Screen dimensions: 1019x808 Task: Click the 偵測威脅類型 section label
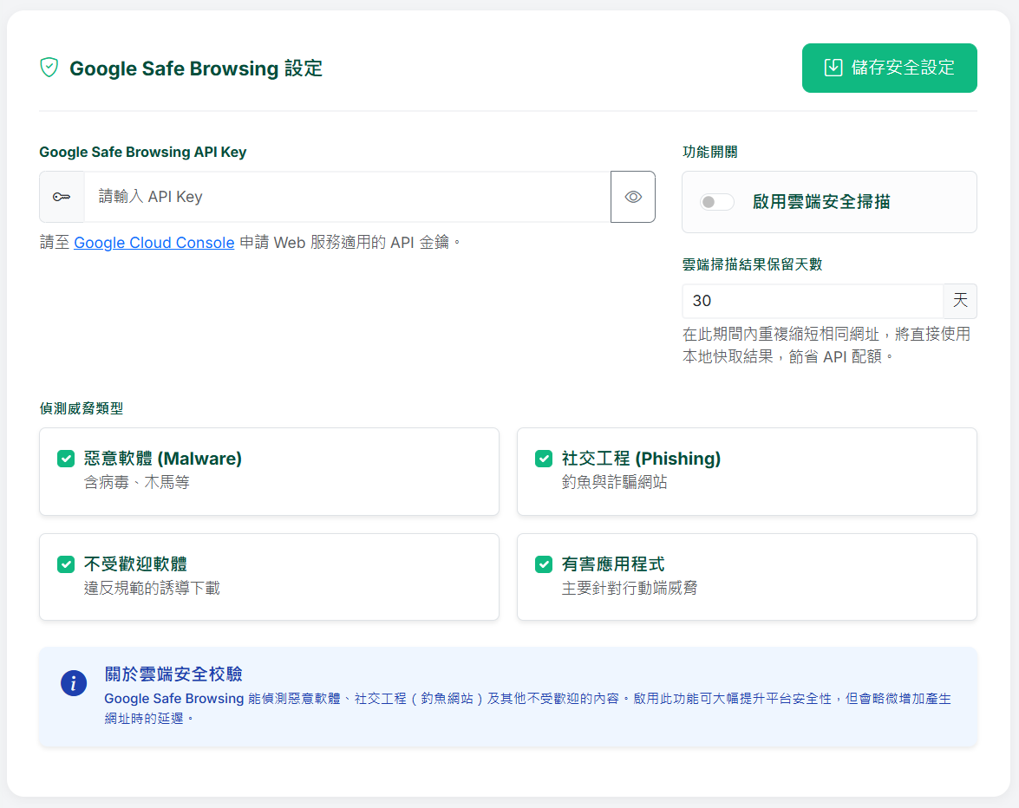coord(82,408)
